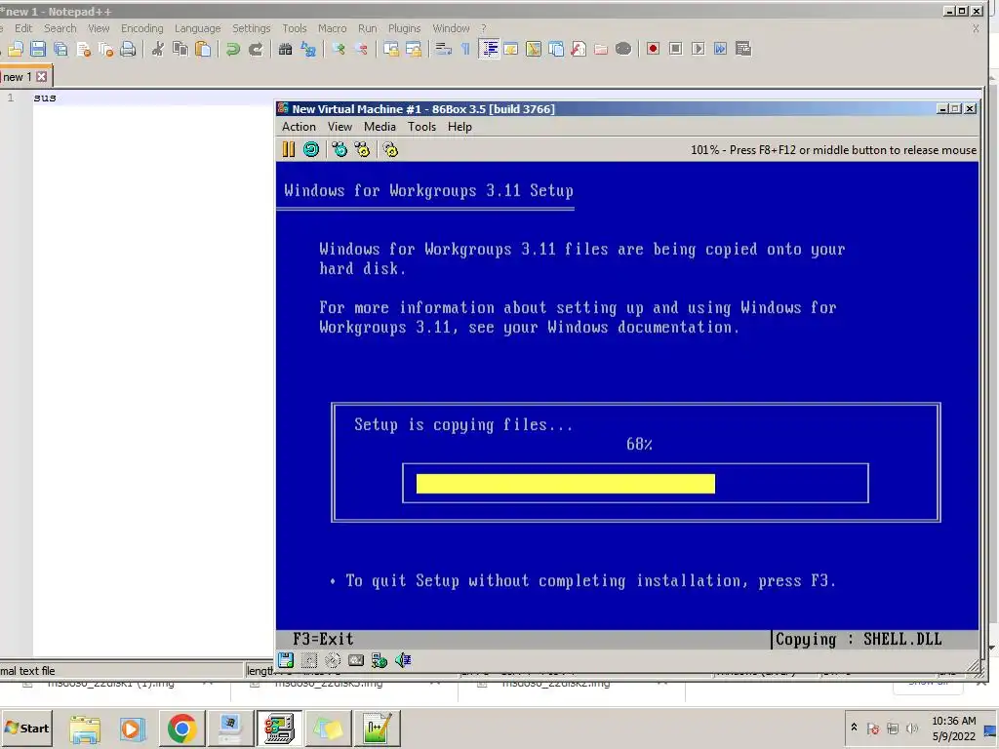Switch to 86Box taskbar button
This screenshot has width=999, height=749.
[279, 729]
